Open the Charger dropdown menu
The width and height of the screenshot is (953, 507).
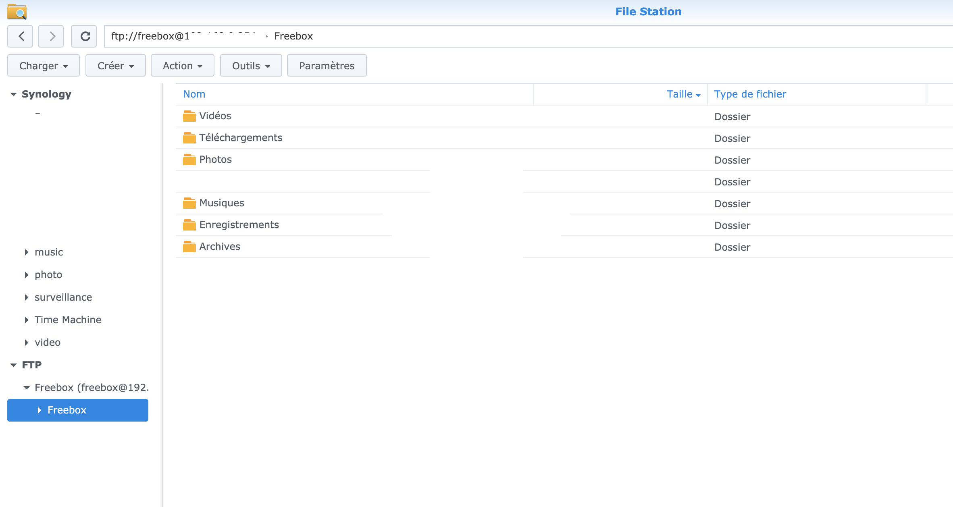43,66
